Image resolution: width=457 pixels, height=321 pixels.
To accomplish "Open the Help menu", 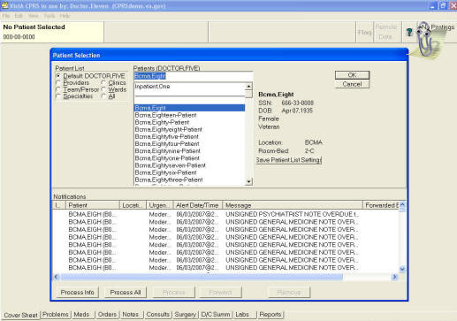I will [x=65, y=16].
